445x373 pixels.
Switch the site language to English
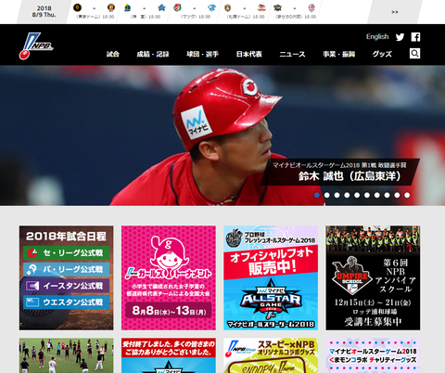(x=377, y=37)
